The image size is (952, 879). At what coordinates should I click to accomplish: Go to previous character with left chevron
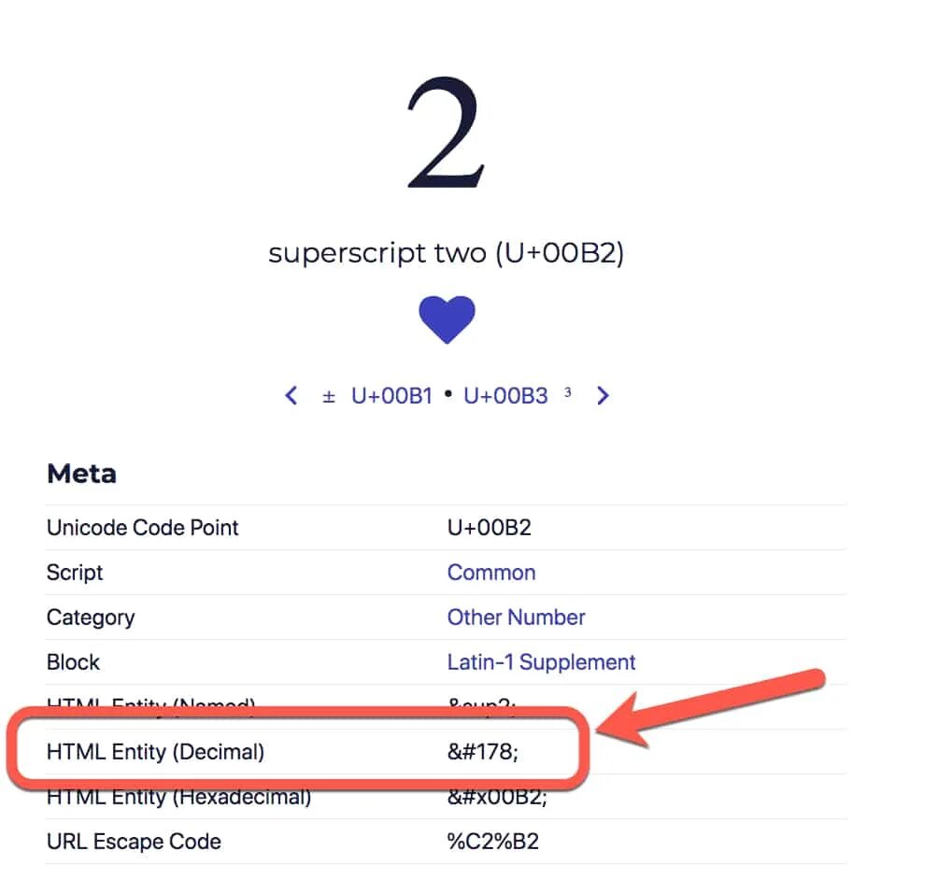pyautogui.click(x=291, y=395)
